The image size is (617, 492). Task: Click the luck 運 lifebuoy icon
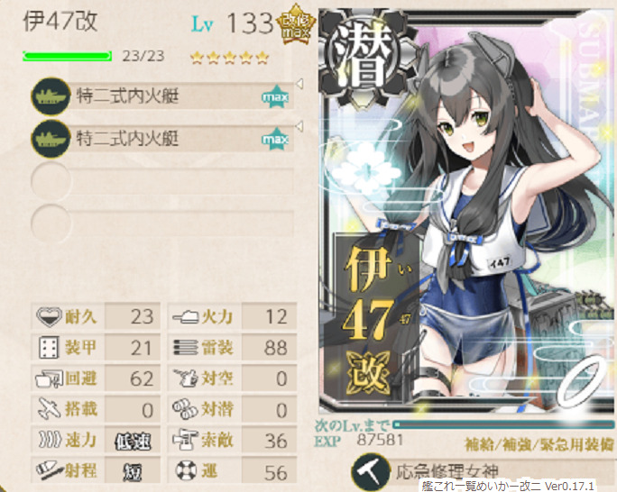point(185,470)
